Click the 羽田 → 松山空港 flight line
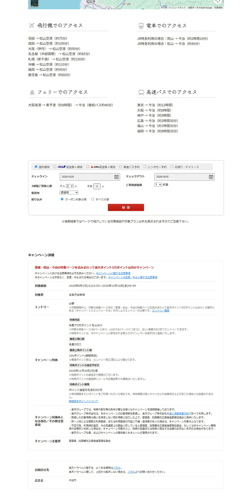Viewport: 252px width, 496px height. [48, 38]
